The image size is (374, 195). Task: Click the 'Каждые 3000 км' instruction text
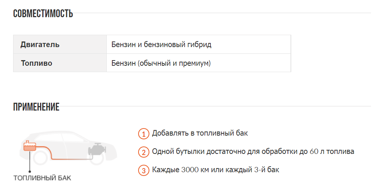click(x=215, y=170)
